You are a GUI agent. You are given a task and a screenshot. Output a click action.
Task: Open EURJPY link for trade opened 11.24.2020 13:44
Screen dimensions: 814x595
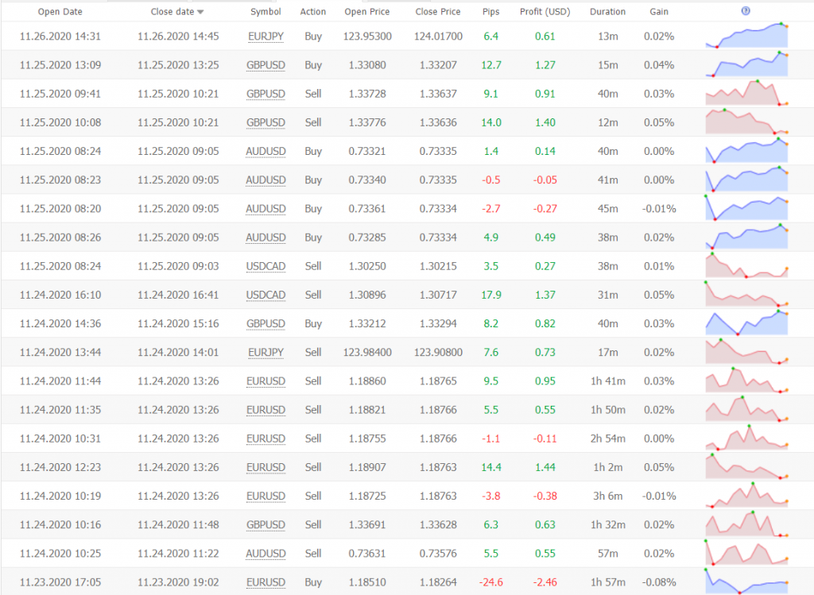[x=266, y=352]
